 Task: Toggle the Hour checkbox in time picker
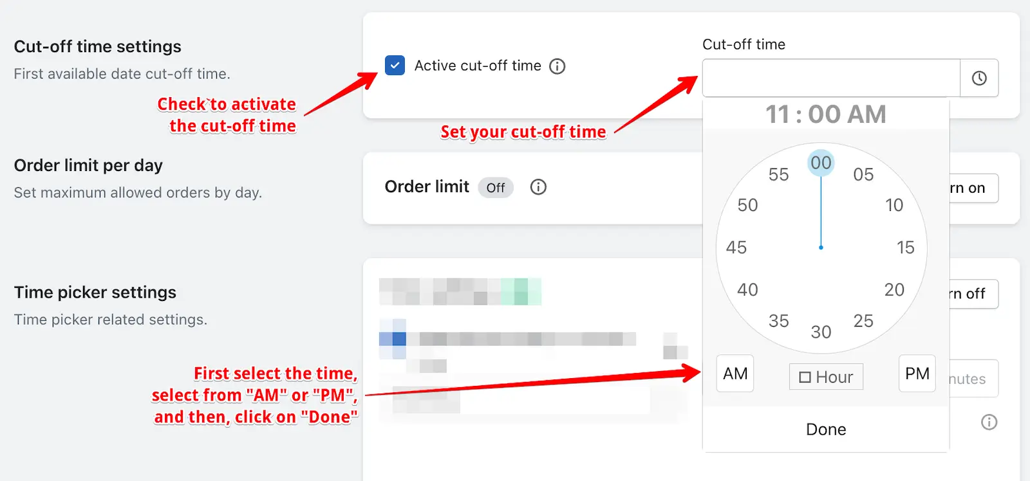[x=826, y=377]
